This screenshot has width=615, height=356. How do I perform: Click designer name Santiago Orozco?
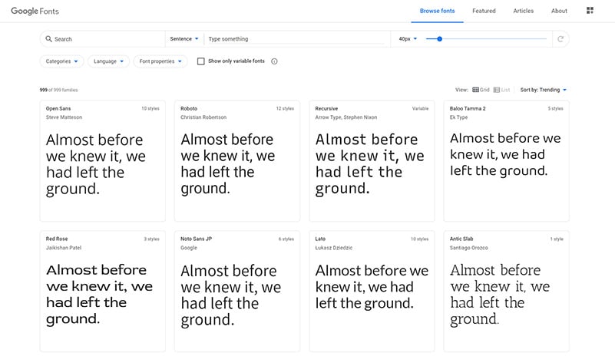[468, 248]
